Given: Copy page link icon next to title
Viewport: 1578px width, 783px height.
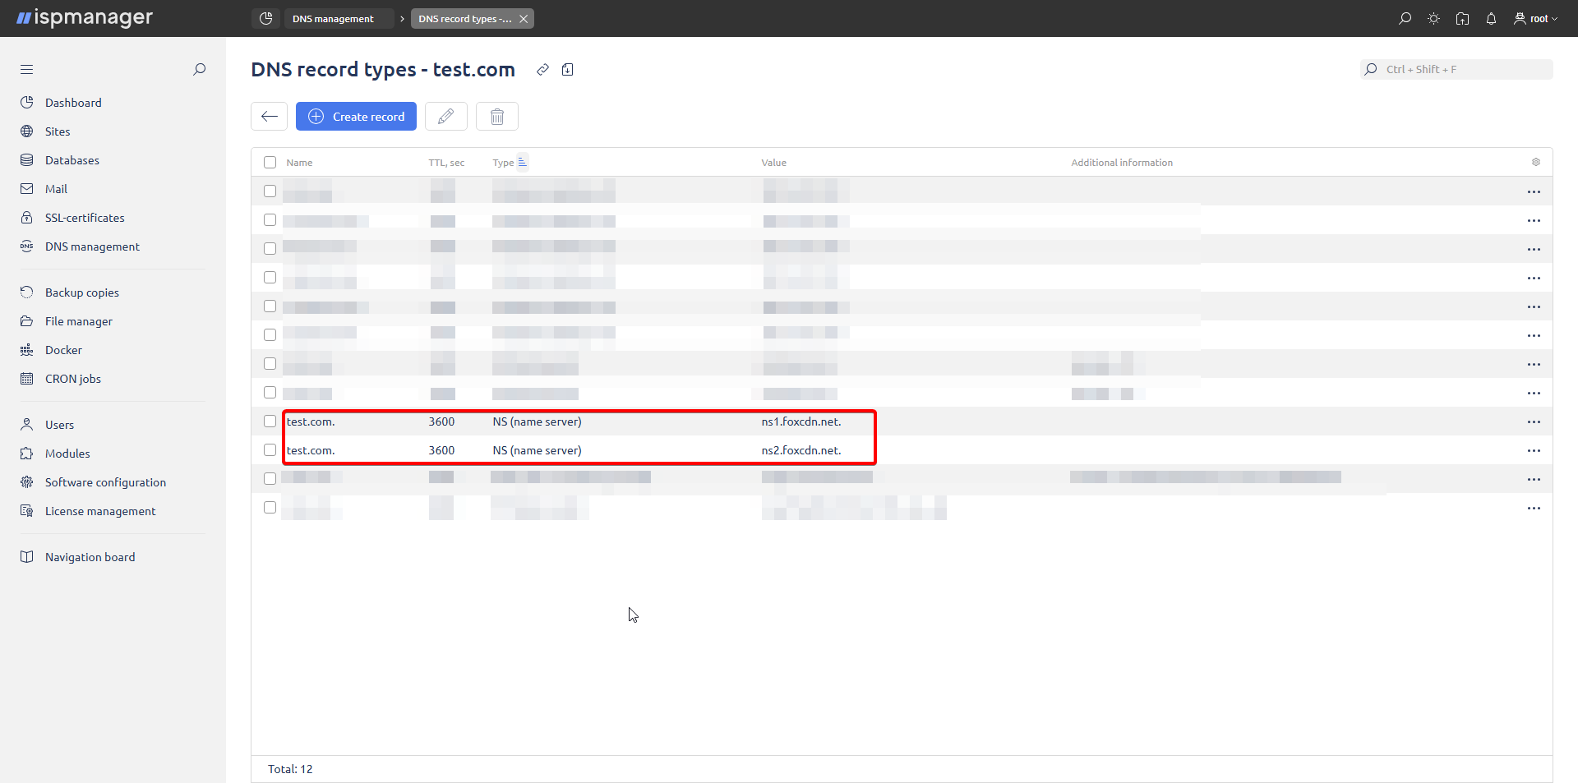Looking at the screenshot, I should (x=542, y=70).
